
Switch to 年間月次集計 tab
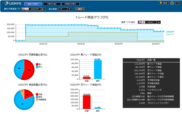[x=52, y=4]
